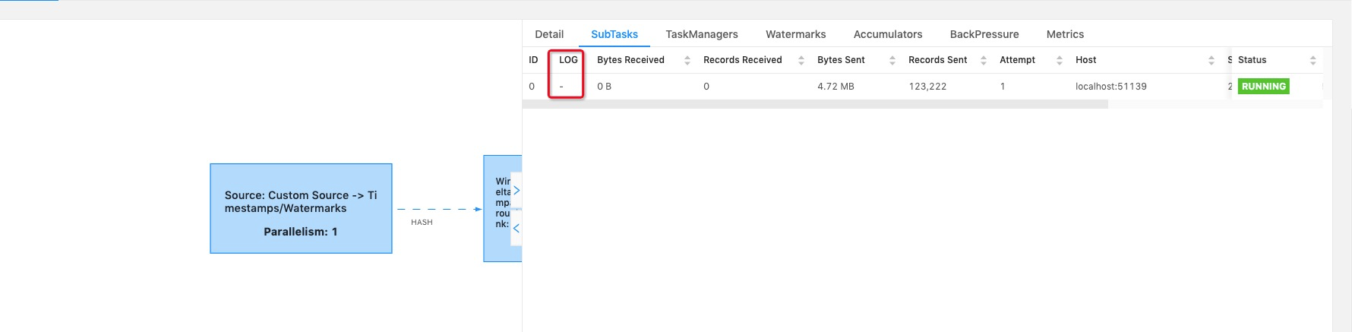This screenshot has height=332, width=1352.
Task: Click the left chevron on panel divider
Action: [x=516, y=228]
